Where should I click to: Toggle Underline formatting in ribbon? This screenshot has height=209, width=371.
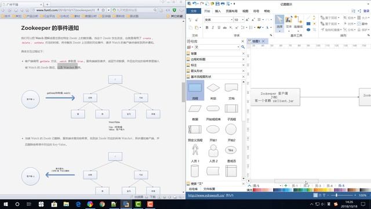[x=219, y=27]
